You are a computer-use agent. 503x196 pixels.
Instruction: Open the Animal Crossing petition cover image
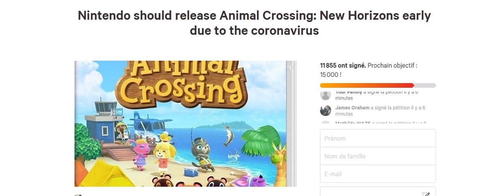(185, 124)
